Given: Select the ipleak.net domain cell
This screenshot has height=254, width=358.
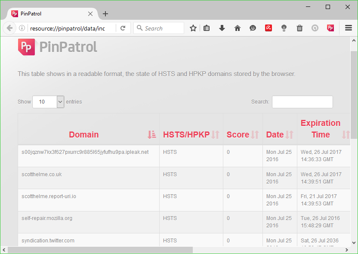Looking at the screenshot, I should [x=89, y=156].
